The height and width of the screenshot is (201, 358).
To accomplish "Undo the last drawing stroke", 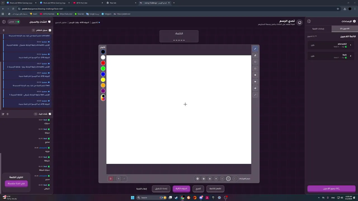I will coord(119,179).
